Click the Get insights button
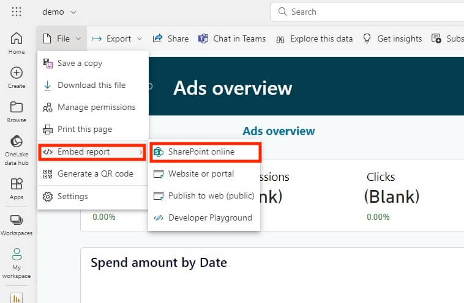The width and height of the screenshot is (464, 303). pos(392,38)
